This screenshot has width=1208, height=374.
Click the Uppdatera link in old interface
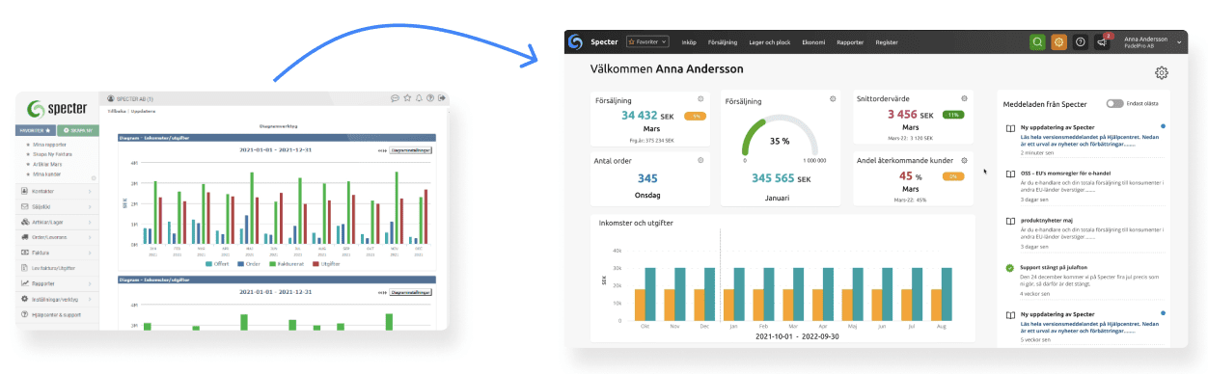(143, 111)
